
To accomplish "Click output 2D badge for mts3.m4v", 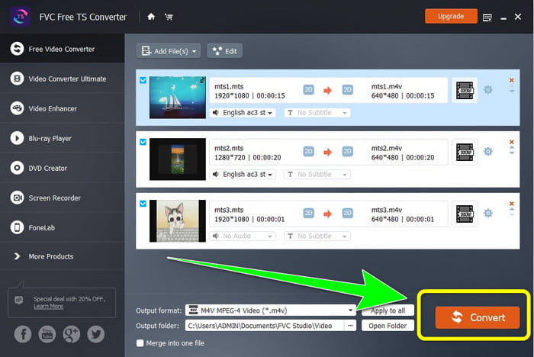I will click(x=347, y=214).
